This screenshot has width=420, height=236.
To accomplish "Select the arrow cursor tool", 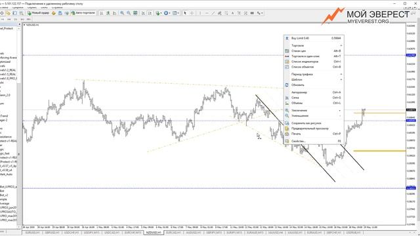I will point(185,13).
